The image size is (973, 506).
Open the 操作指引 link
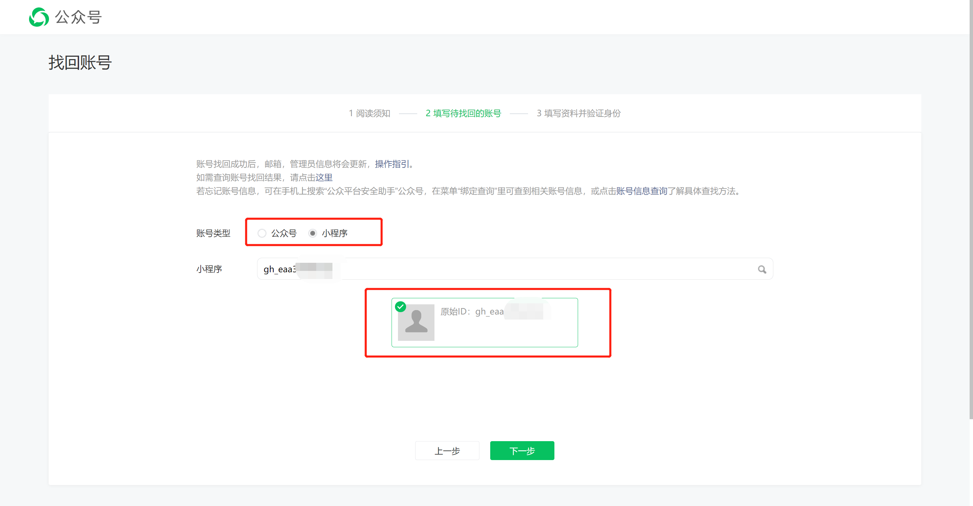click(392, 164)
